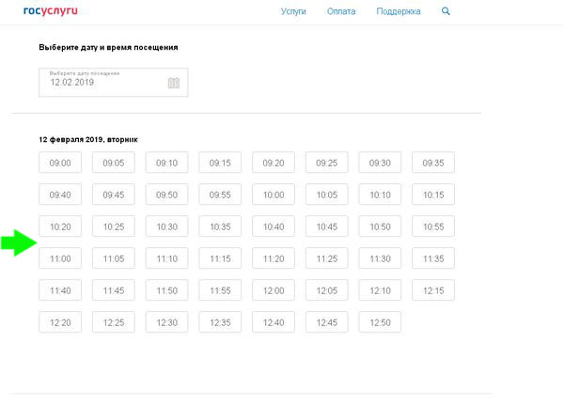Screen dimensions: 564x405
Task: Pick the 10:25 time slot
Action: [x=114, y=226]
